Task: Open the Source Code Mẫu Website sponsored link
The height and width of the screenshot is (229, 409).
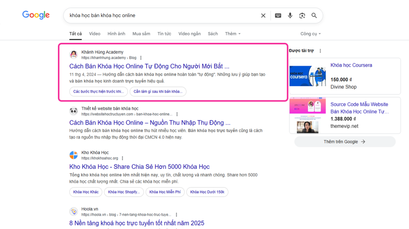Action: coord(359,108)
